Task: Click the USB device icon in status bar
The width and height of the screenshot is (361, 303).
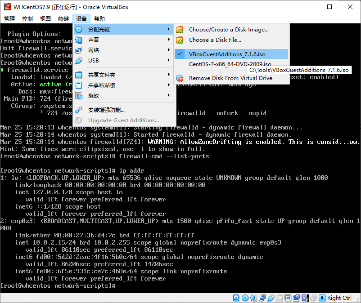Action: click(x=271, y=298)
